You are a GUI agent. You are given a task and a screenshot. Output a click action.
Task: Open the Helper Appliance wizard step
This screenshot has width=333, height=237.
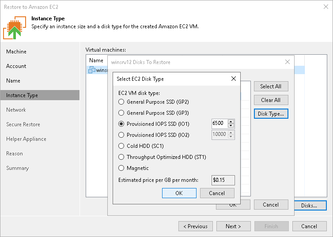point(26,139)
